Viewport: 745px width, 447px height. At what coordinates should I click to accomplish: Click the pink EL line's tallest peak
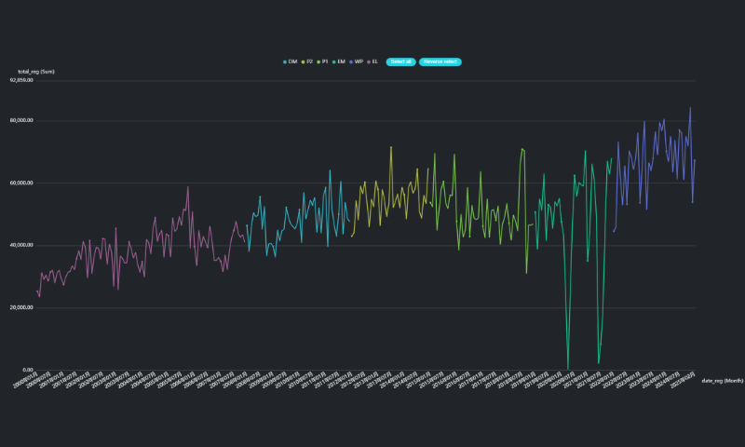[x=188, y=187]
